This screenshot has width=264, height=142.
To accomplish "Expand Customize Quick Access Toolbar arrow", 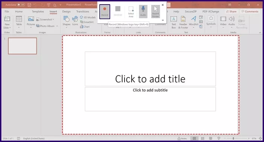I will coord(60,5).
